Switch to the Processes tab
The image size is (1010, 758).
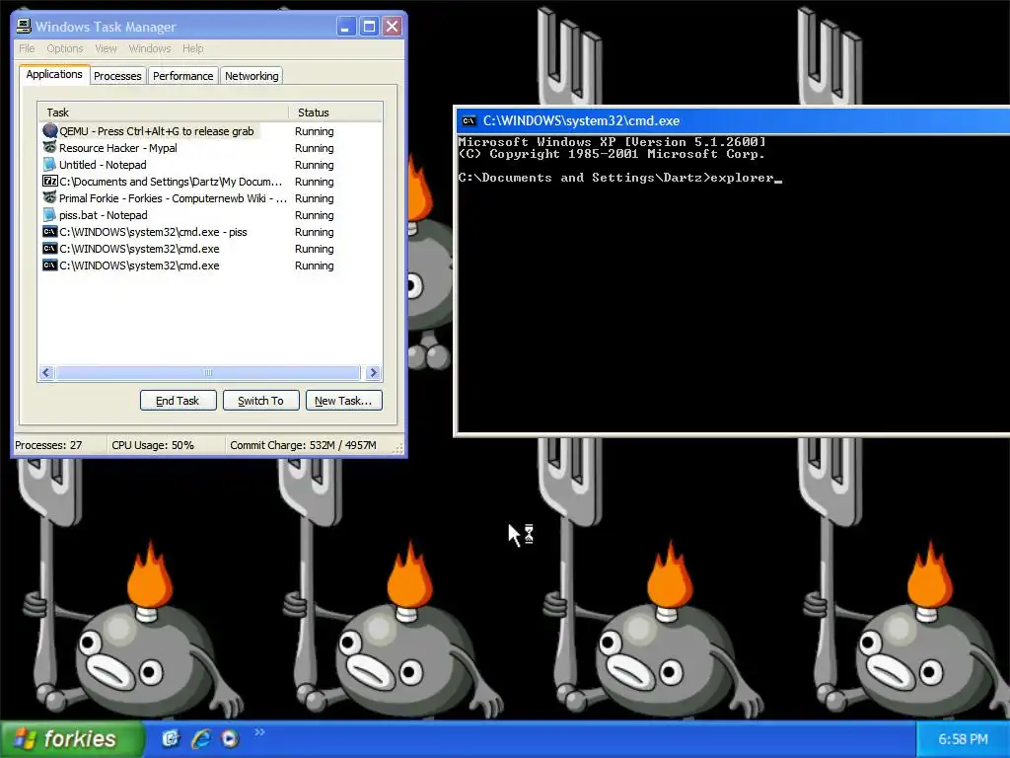pos(117,76)
